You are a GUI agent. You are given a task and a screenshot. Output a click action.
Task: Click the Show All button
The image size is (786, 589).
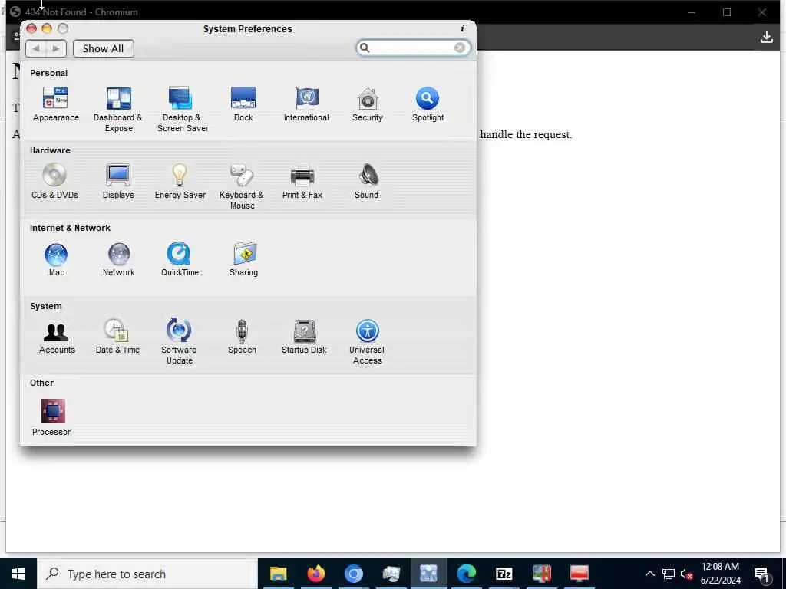click(x=104, y=48)
